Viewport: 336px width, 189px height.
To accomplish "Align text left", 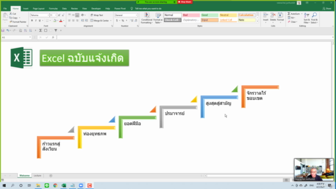I will [x=69, y=20].
